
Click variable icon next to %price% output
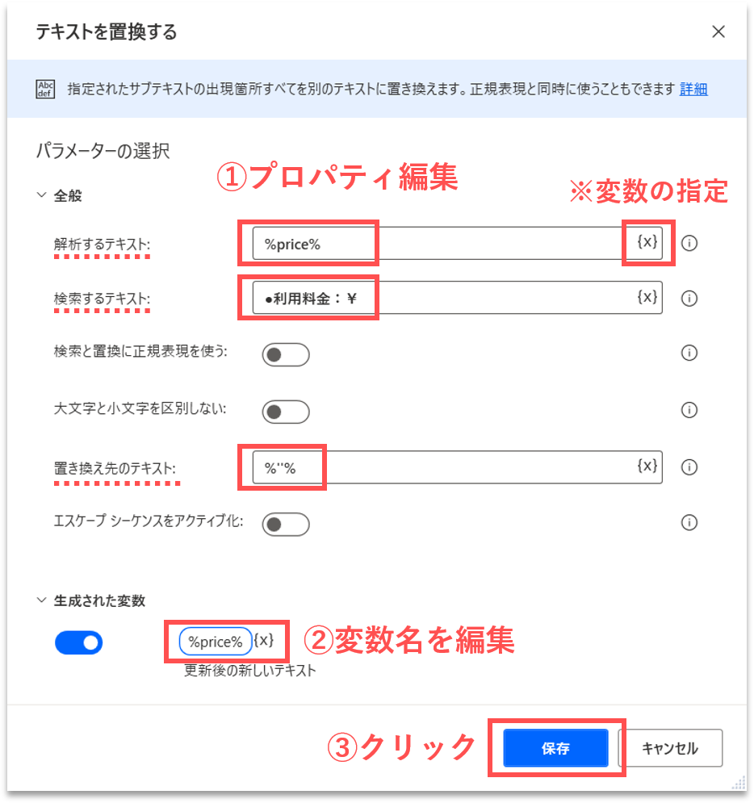tap(264, 641)
